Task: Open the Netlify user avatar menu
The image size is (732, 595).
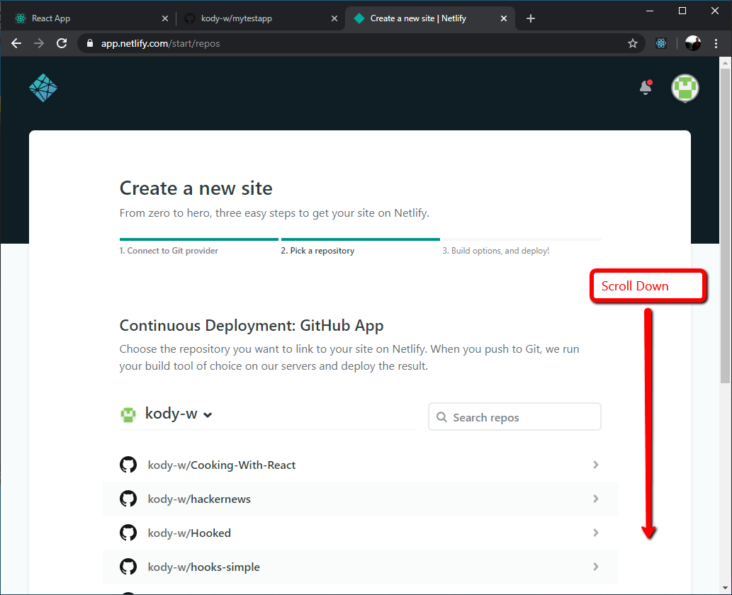Action: (x=685, y=88)
